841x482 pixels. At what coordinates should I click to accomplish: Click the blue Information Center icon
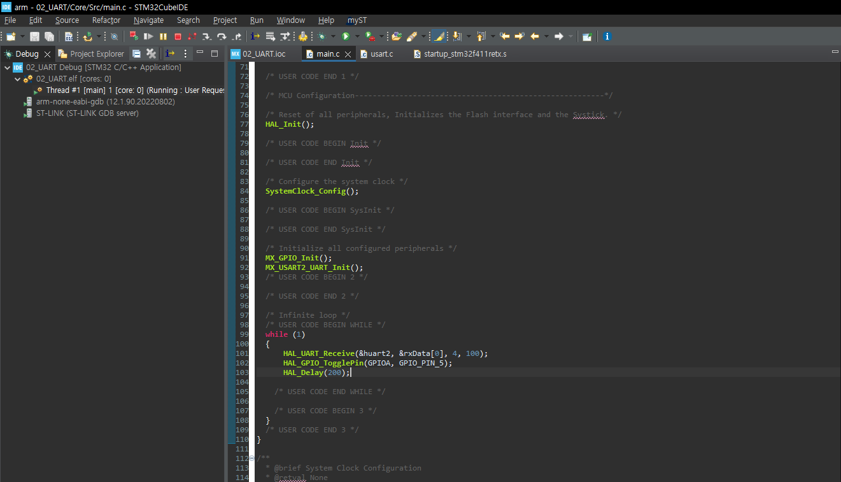[x=607, y=37]
